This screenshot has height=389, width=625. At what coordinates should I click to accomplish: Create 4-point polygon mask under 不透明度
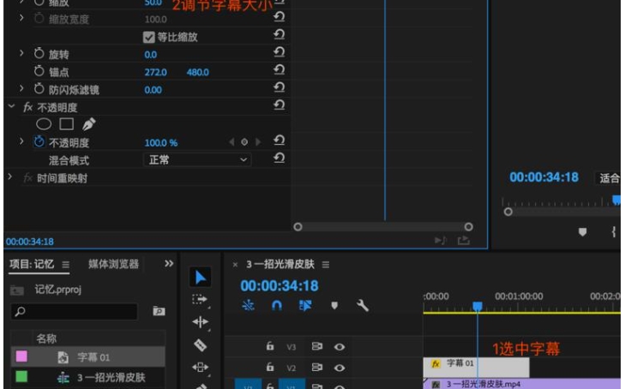66,124
